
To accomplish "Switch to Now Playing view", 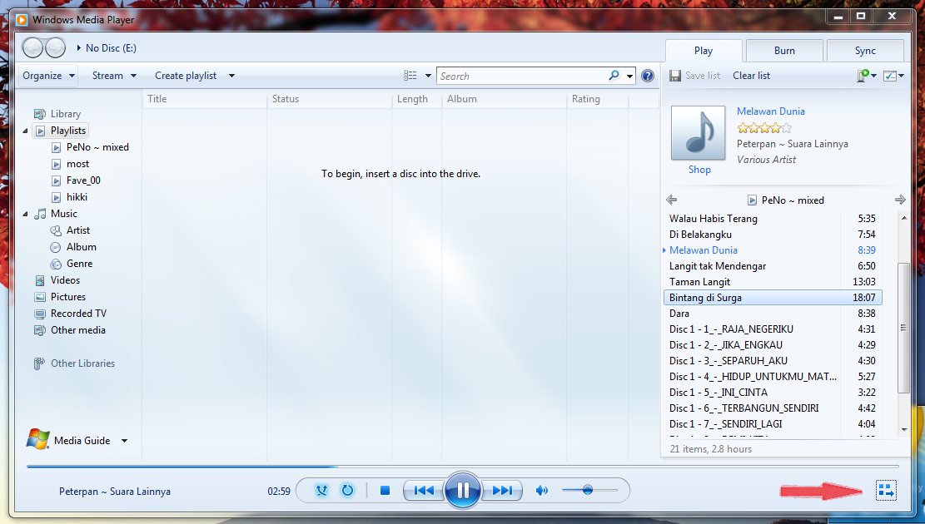I will tap(886, 491).
